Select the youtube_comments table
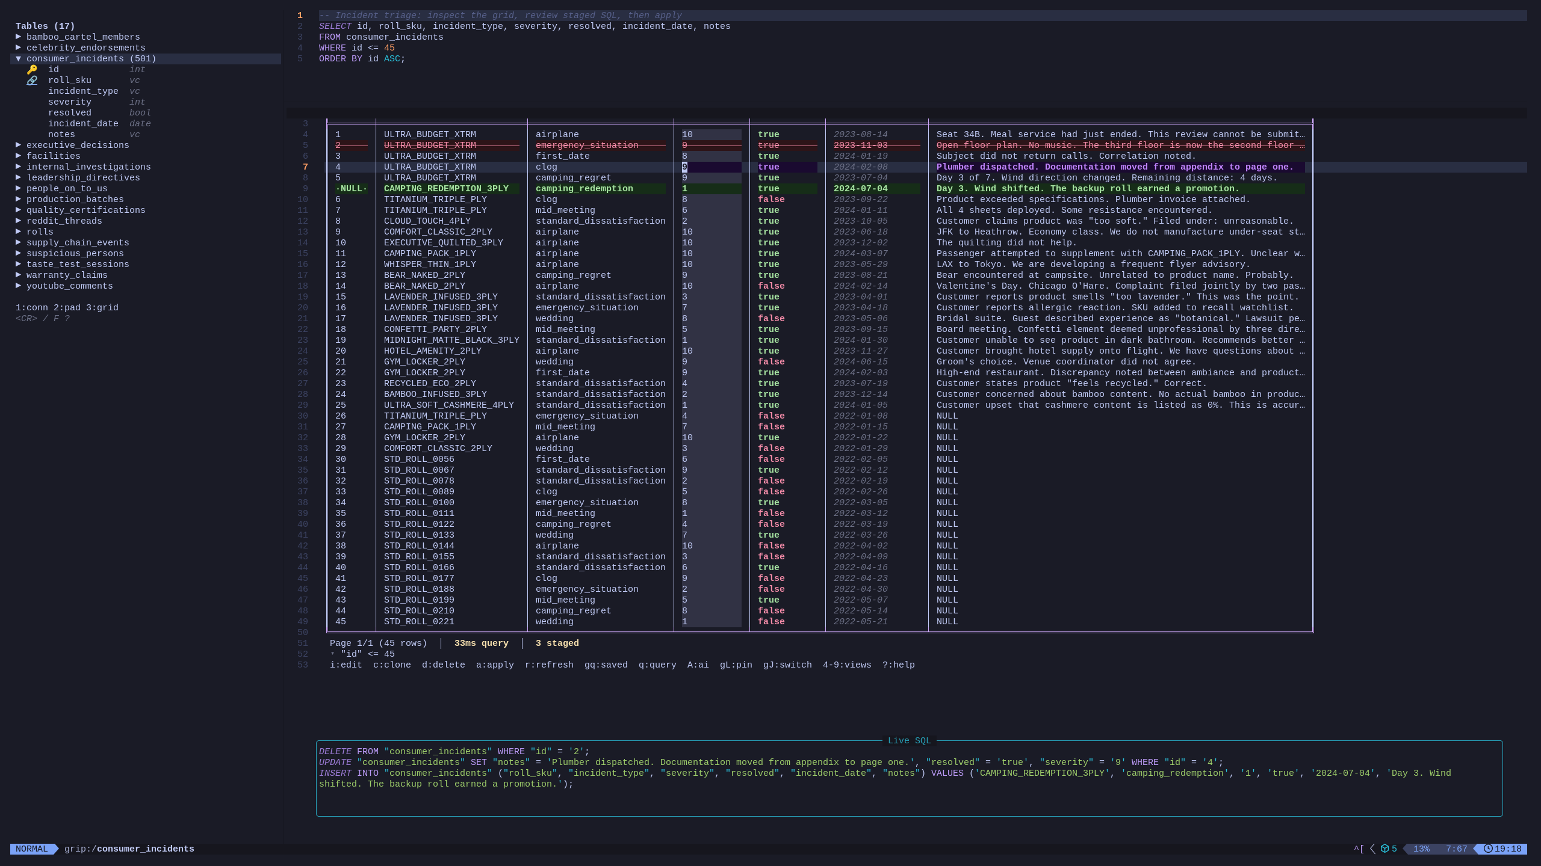This screenshot has height=866, width=1541. 69,286
